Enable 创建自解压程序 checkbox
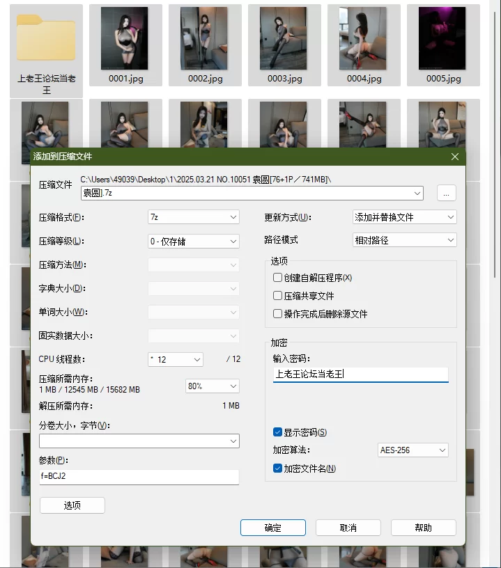This screenshot has width=501, height=568. tap(278, 278)
